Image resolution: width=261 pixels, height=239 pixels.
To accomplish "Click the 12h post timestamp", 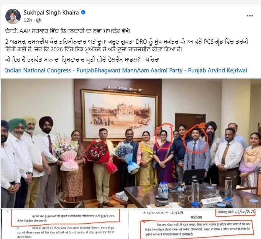I will coord(28,20).
